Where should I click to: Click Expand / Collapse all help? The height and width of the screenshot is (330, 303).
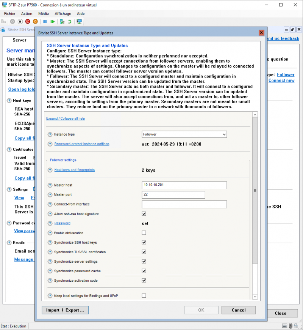point(65,118)
